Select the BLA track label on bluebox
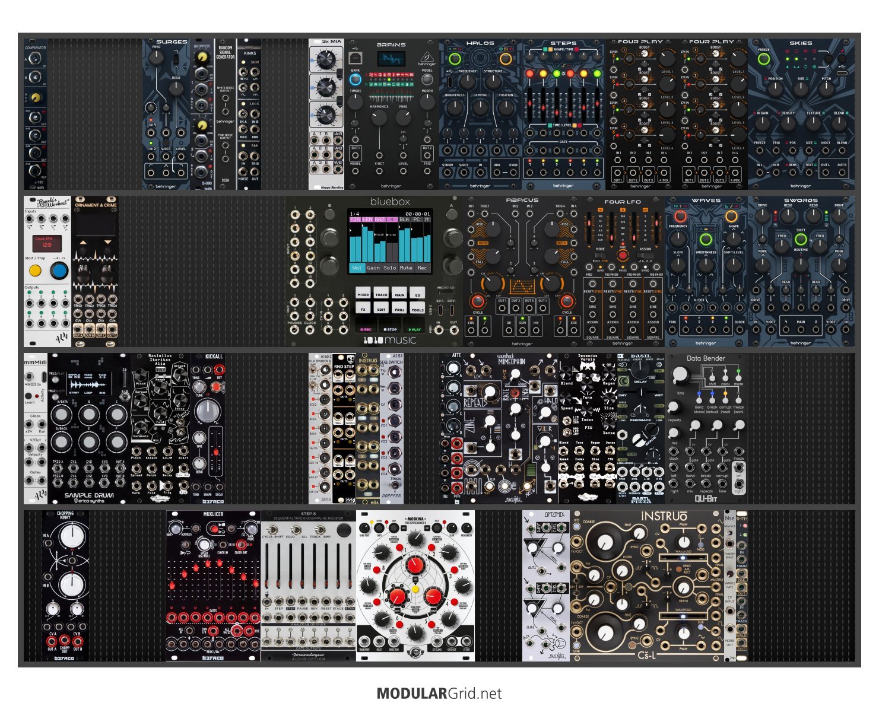This screenshot has height=706, width=879. [x=404, y=220]
